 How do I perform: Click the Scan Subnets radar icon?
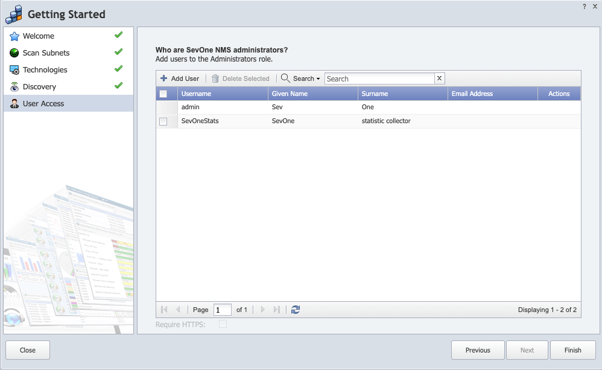pos(14,53)
